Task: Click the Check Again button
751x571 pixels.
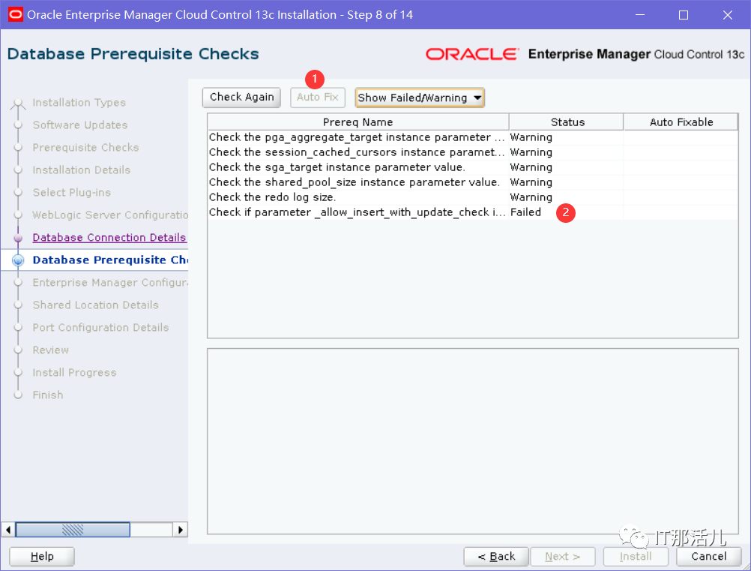Action: click(x=241, y=98)
